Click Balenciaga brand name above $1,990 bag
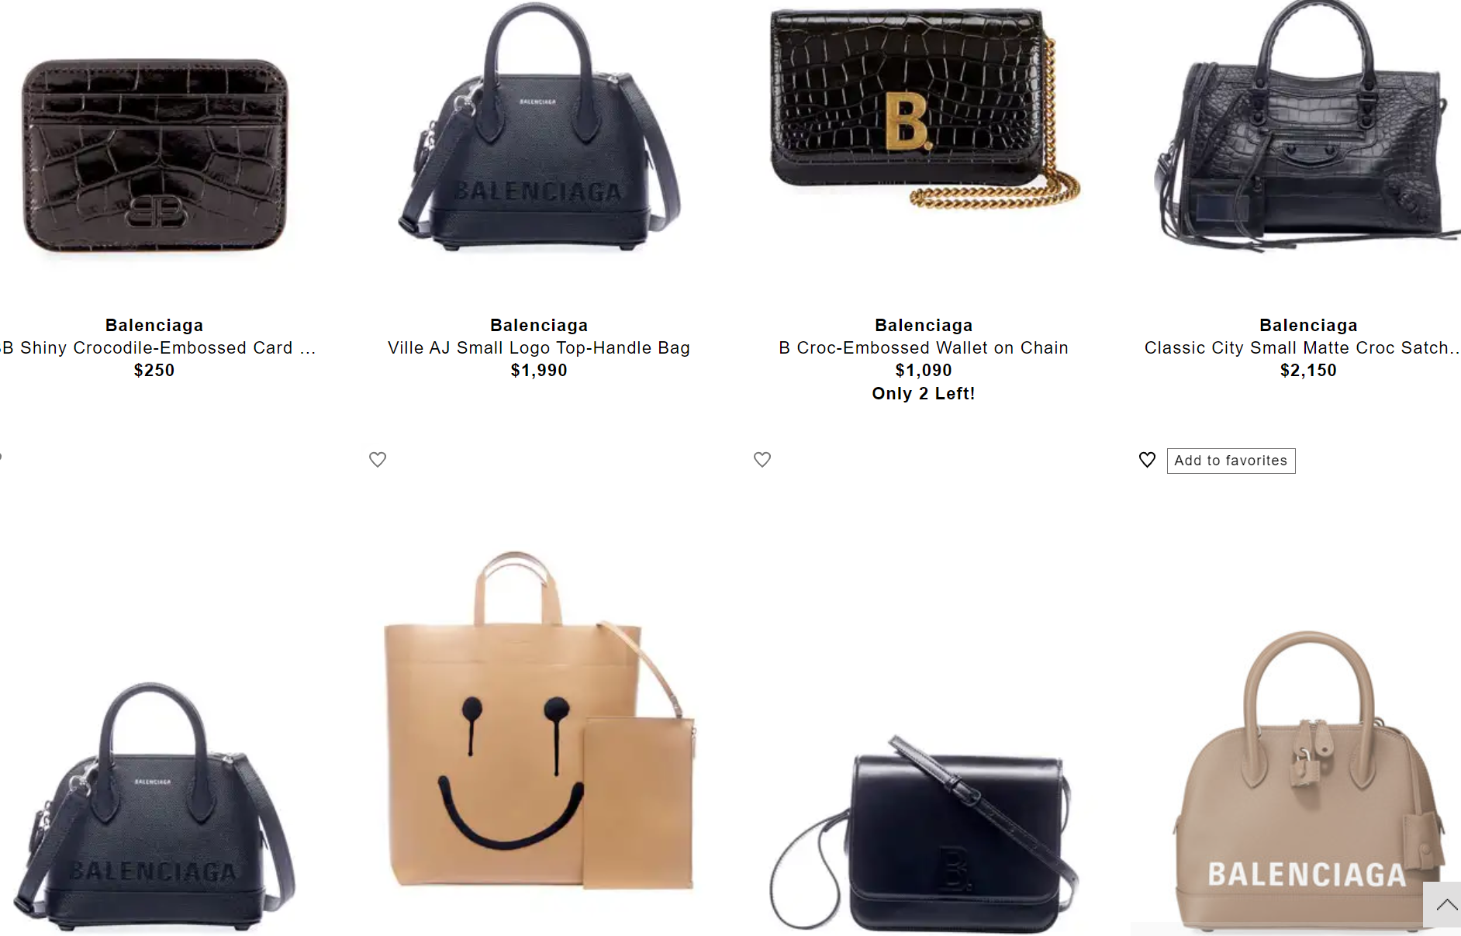This screenshot has height=936, width=1461. (x=539, y=325)
